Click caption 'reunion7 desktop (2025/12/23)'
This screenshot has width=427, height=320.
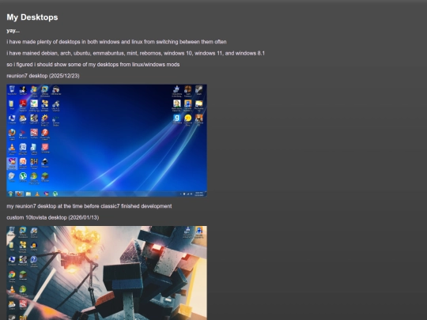point(43,76)
